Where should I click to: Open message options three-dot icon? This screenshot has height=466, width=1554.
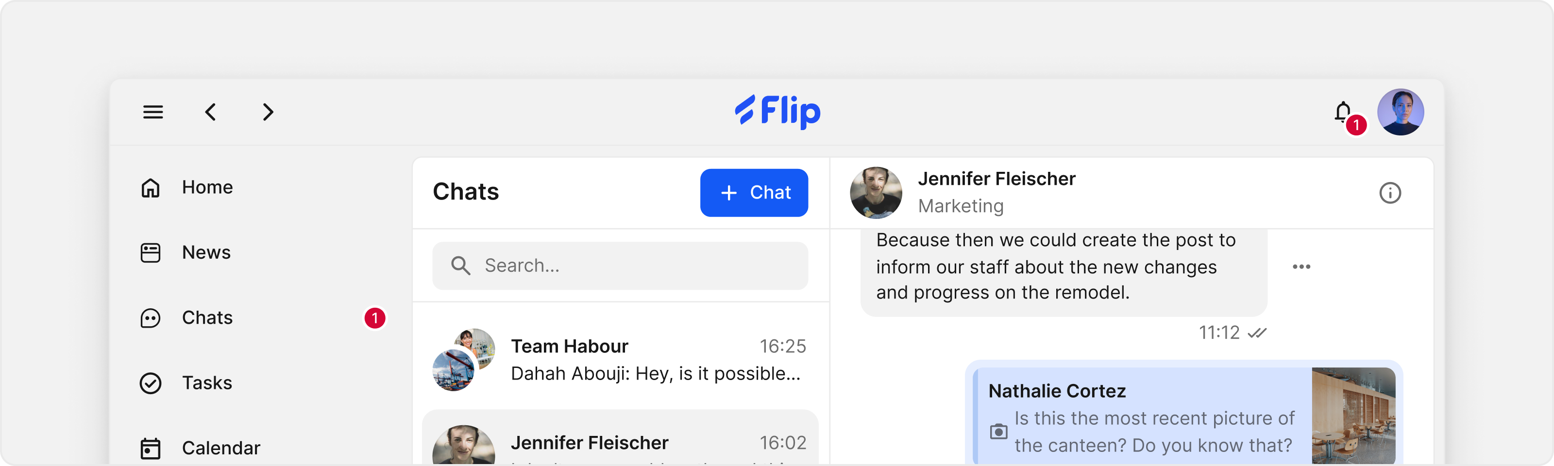click(1301, 266)
